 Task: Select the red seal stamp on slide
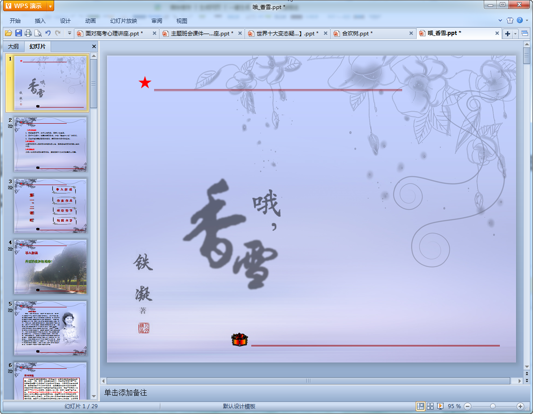pos(144,328)
